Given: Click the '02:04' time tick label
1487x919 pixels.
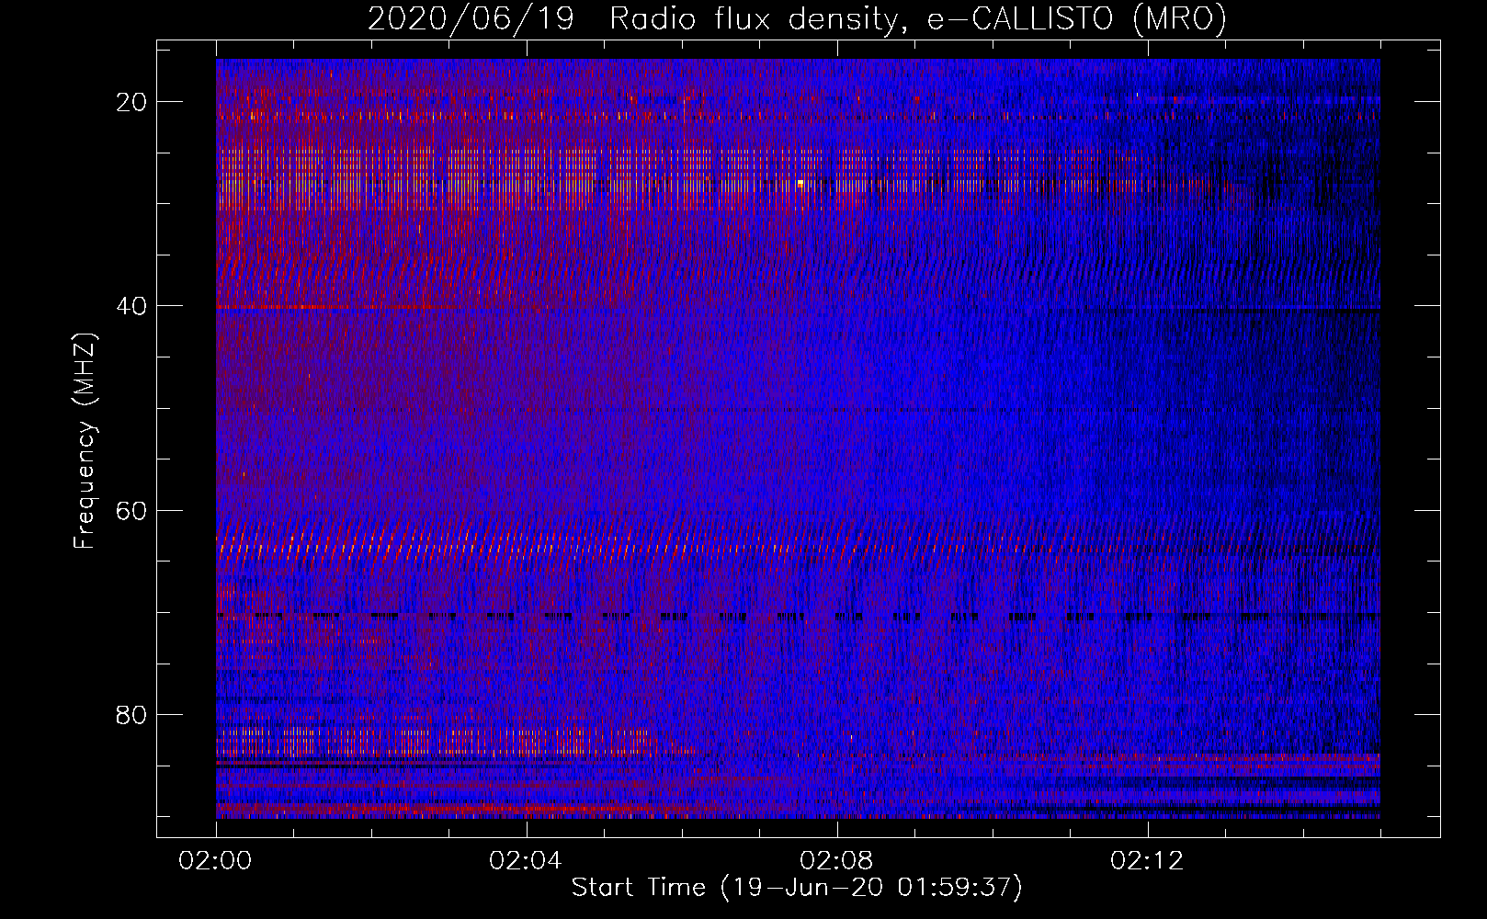Looking at the screenshot, I should point(526,861).
